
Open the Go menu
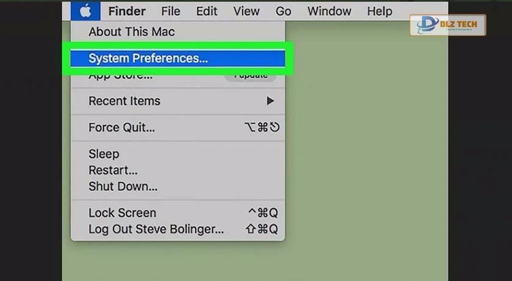click(x=283, y=11)
